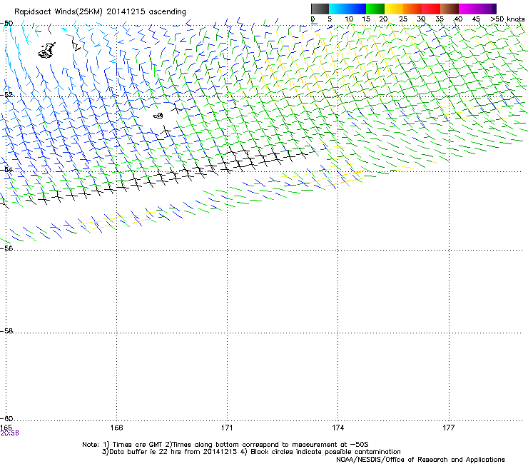Click the brown 35–40 knots legend segment

[x=450, y=9]
